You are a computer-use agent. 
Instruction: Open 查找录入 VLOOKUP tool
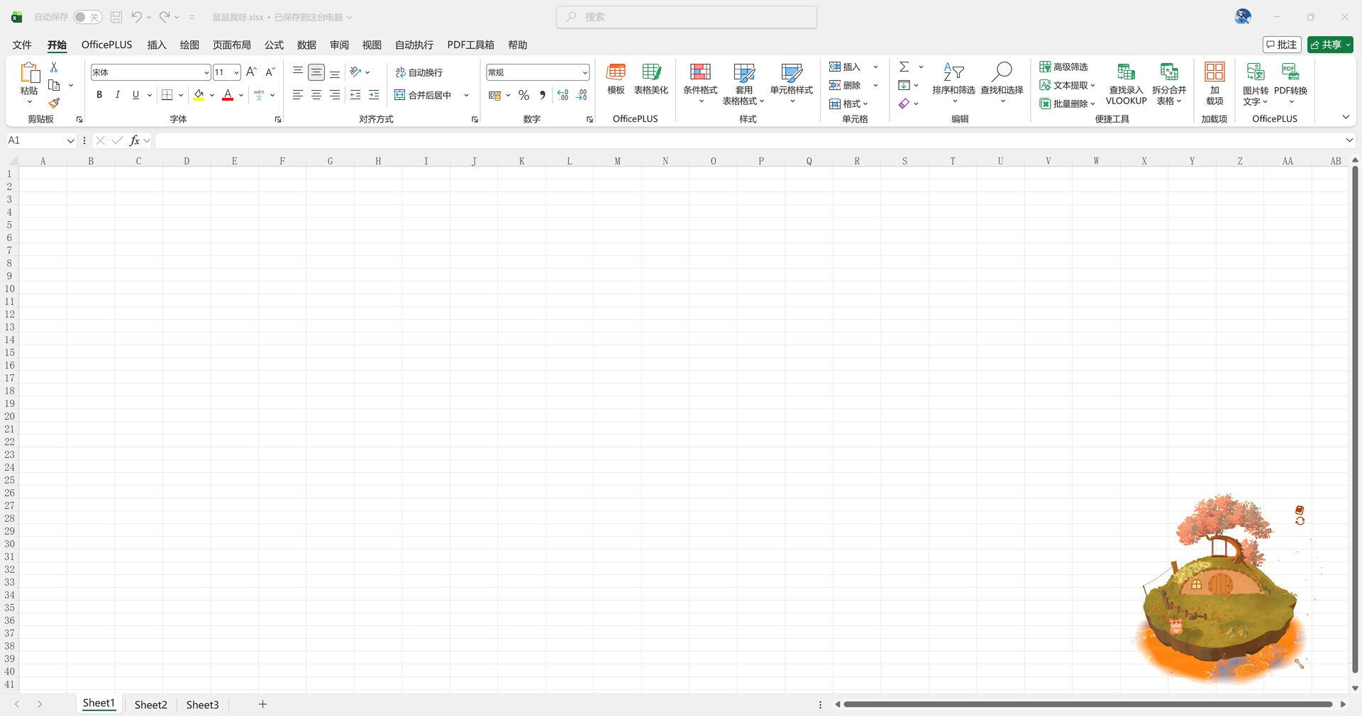1126,84
